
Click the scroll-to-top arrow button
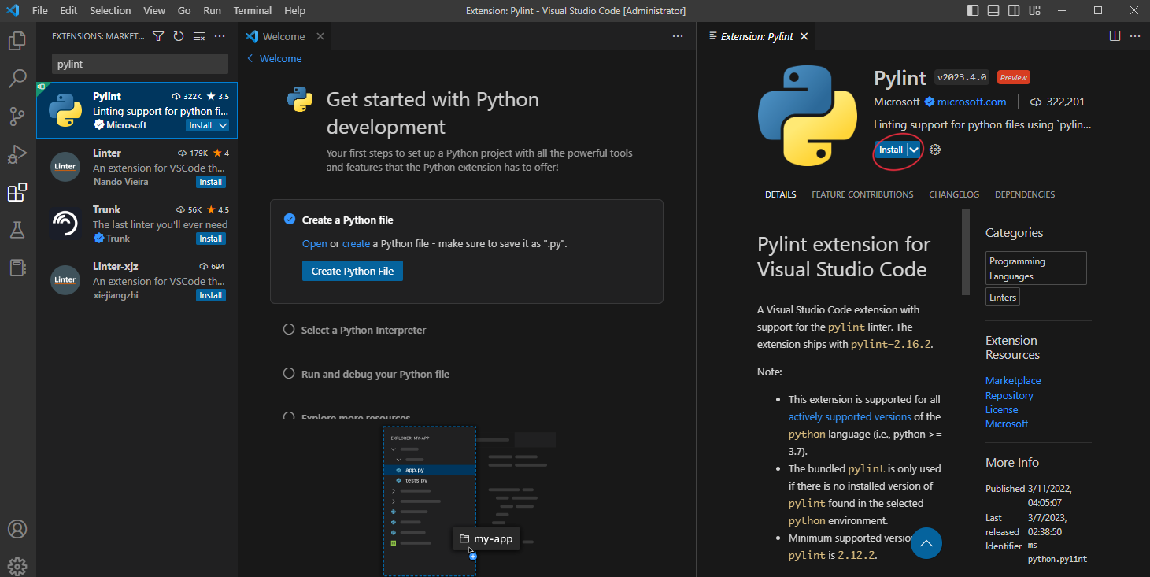point(926,543)
